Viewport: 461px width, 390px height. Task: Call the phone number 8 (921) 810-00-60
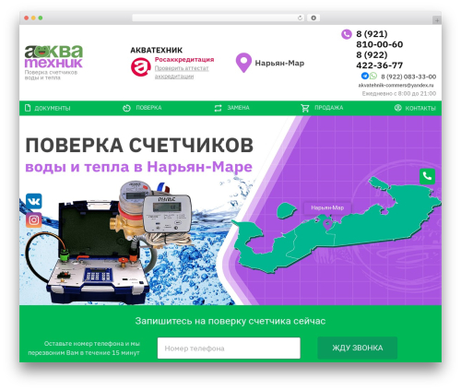(380, 39)
